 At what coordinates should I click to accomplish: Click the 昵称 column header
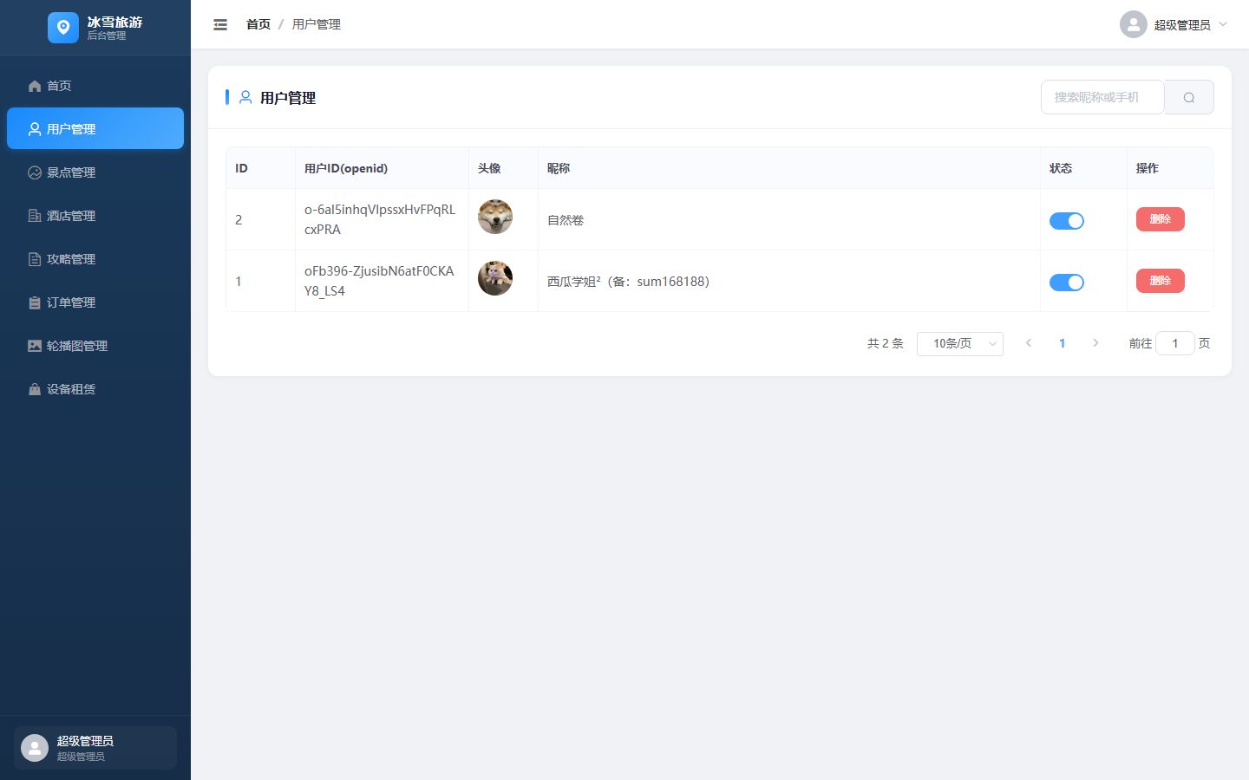[x=559, y=168]
